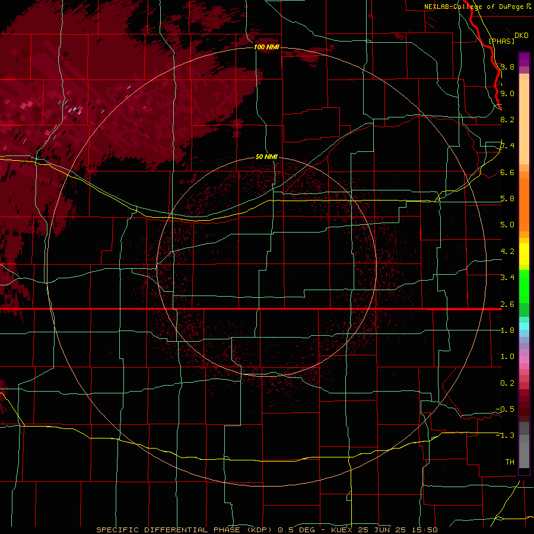Click the [PHAS] units label

(501, 41)
